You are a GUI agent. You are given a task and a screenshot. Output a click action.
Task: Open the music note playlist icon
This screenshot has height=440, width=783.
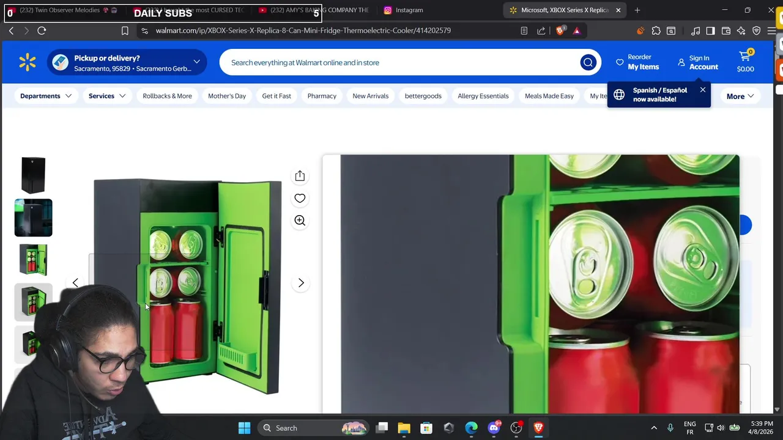pos(696,31)
